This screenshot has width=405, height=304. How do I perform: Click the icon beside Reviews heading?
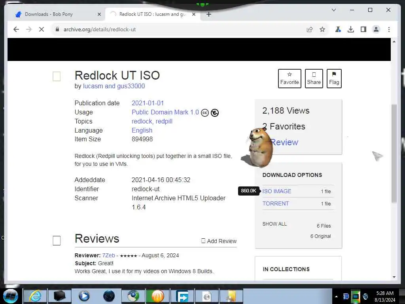57,240
